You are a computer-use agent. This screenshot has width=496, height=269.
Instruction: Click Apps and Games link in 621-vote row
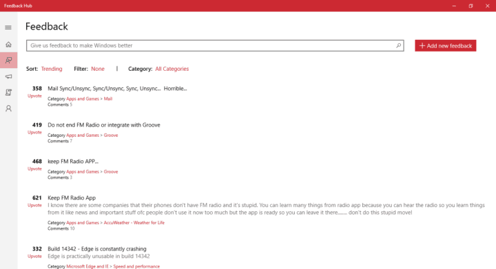(x=83, y=223)
